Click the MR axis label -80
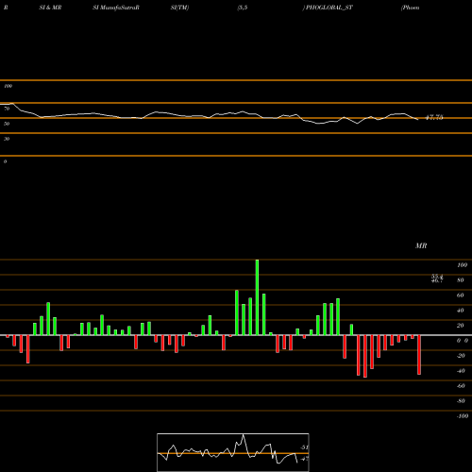 pyautogui.click(x=461, y=401)
